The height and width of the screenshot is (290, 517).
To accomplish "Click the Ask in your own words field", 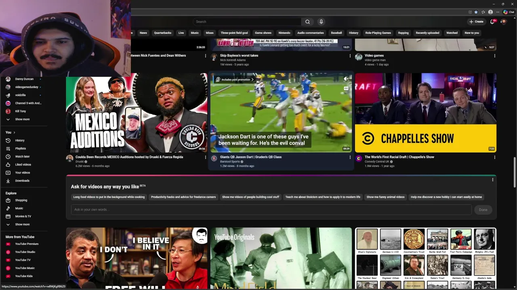I will [271, 209].
